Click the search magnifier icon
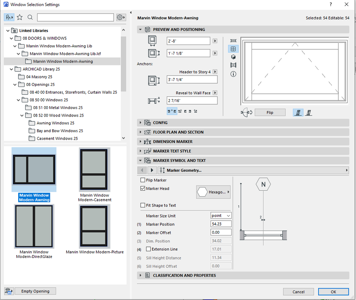The image size is (356, 300). pos(30,17)
